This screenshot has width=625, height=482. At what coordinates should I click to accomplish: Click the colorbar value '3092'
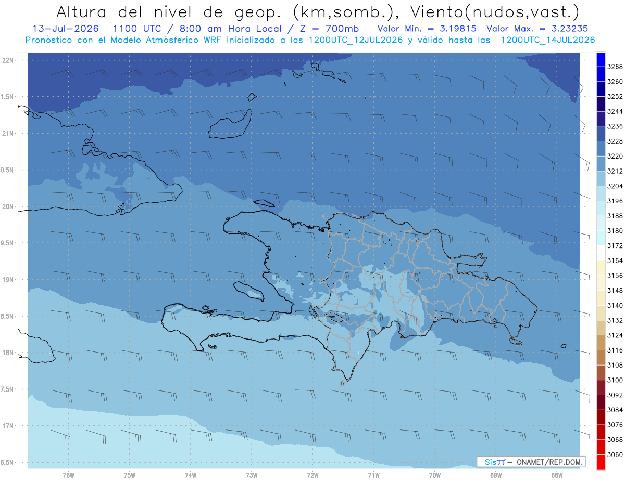pyautogui.click(x=615, y=395)
